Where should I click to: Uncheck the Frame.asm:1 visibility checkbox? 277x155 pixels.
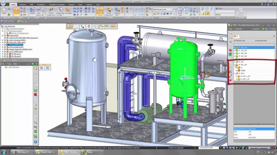[x=5, y=36]
